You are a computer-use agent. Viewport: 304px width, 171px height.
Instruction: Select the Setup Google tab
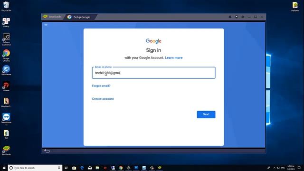click(79, 17)
